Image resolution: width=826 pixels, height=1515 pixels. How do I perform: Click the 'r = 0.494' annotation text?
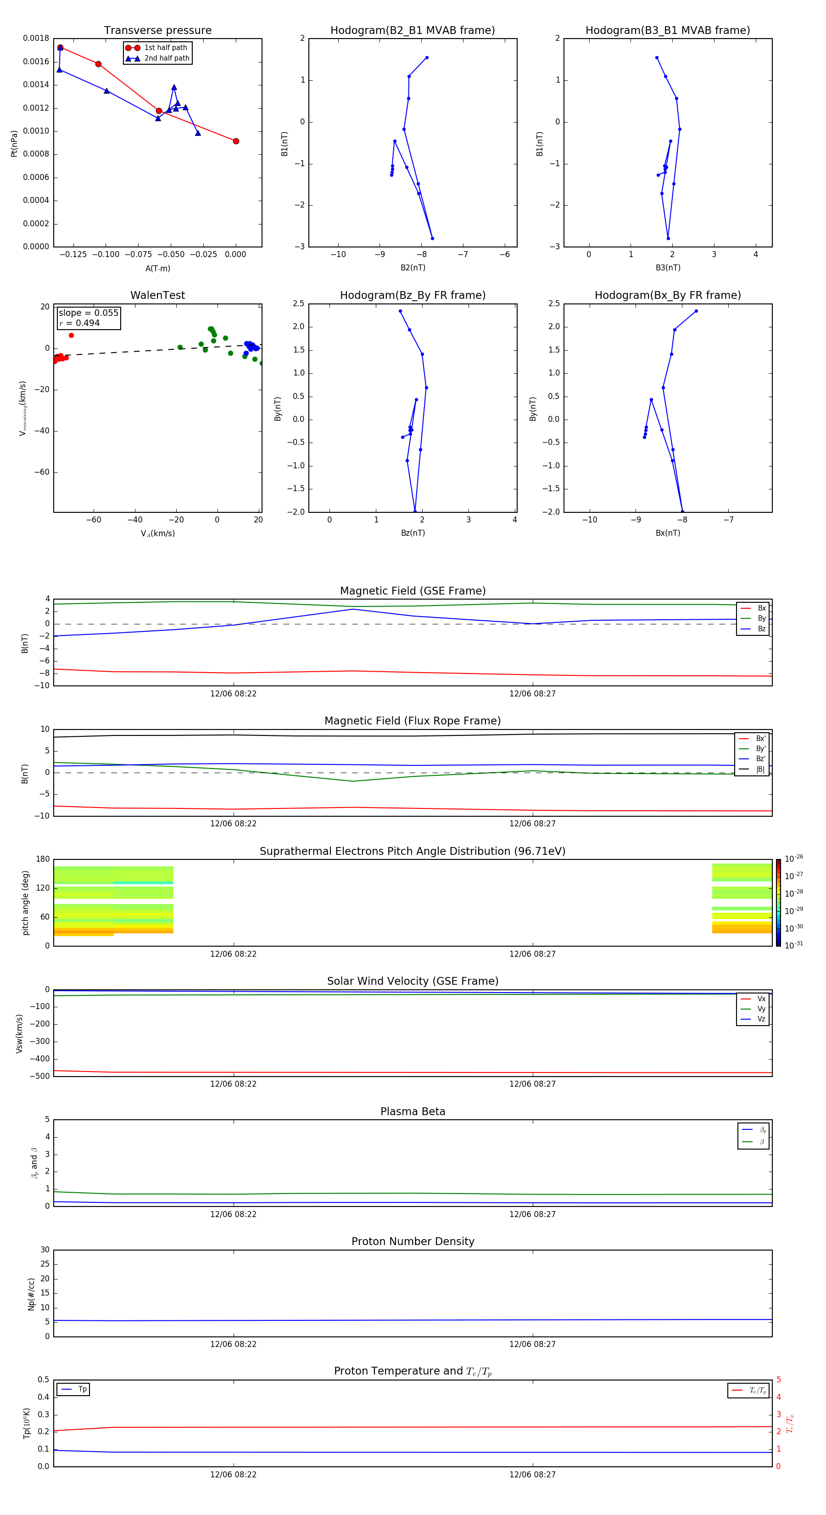(x=79, y=323)
